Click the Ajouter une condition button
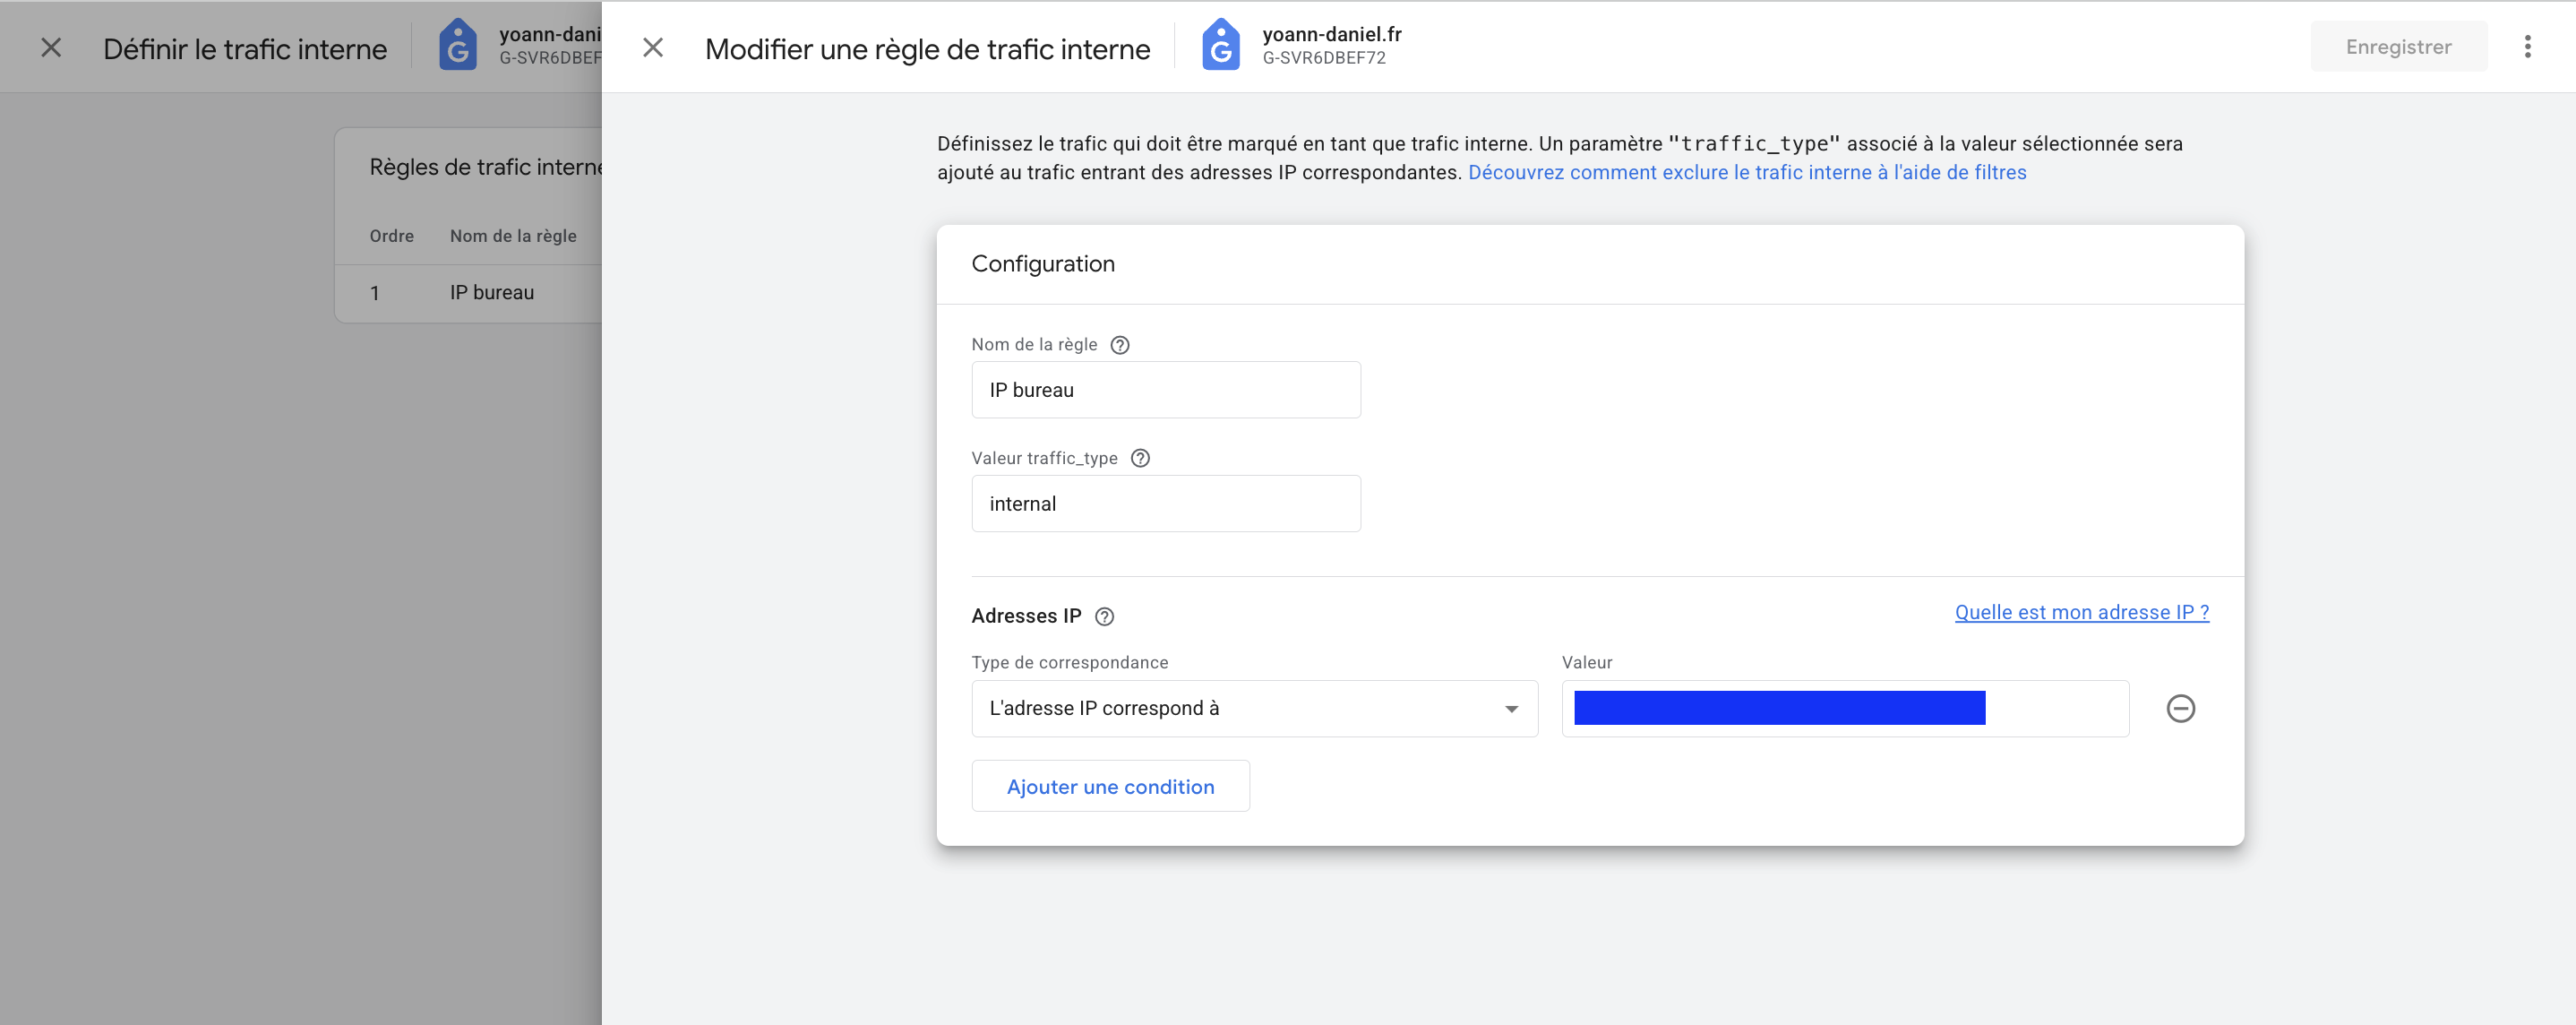2576x1025 pixels. click(1110, 787)
